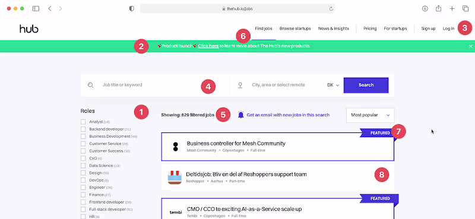
Task: Click the Tembi company logo
Action: pos(176,212)
